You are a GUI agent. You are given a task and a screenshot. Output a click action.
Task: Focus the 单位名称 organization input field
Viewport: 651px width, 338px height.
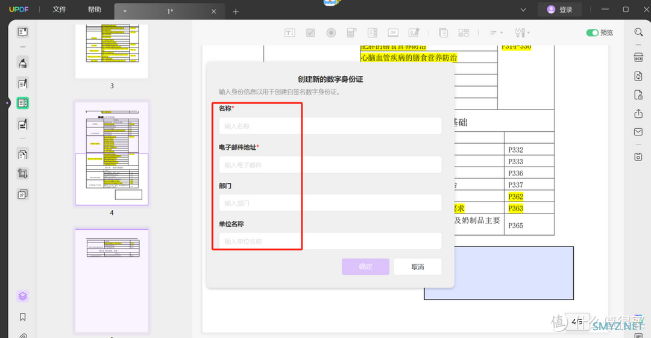pos(330,241)
